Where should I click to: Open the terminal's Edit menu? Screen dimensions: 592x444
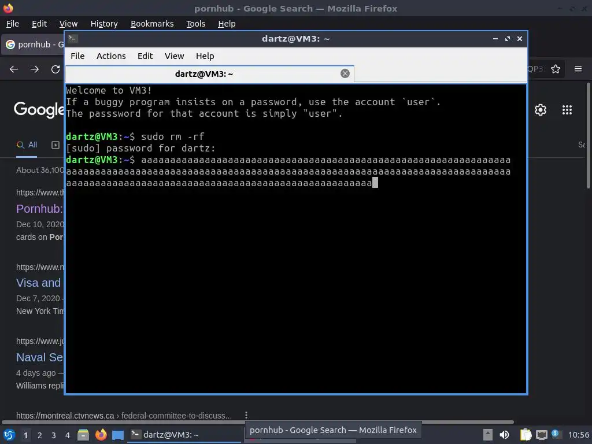[145, 56]
